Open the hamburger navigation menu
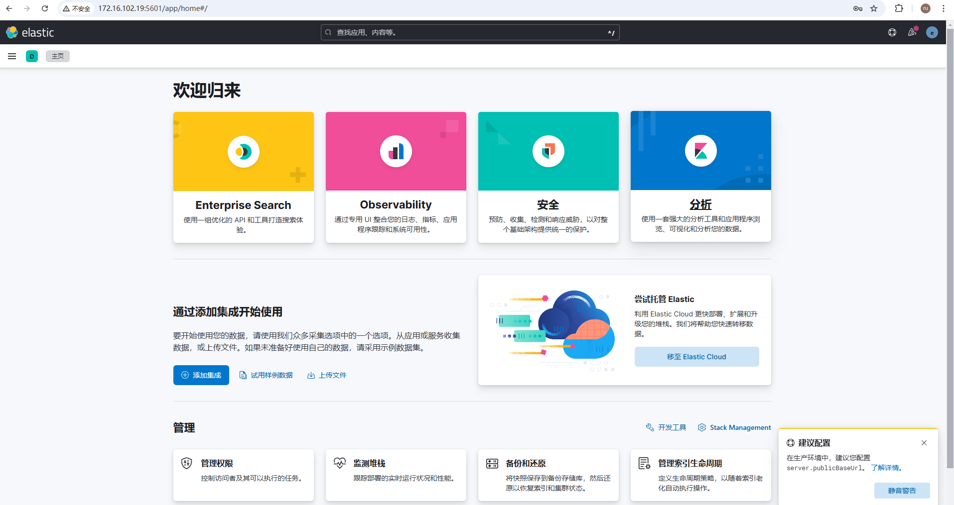This screenshot has height=505, width=954. coord(12,56)
